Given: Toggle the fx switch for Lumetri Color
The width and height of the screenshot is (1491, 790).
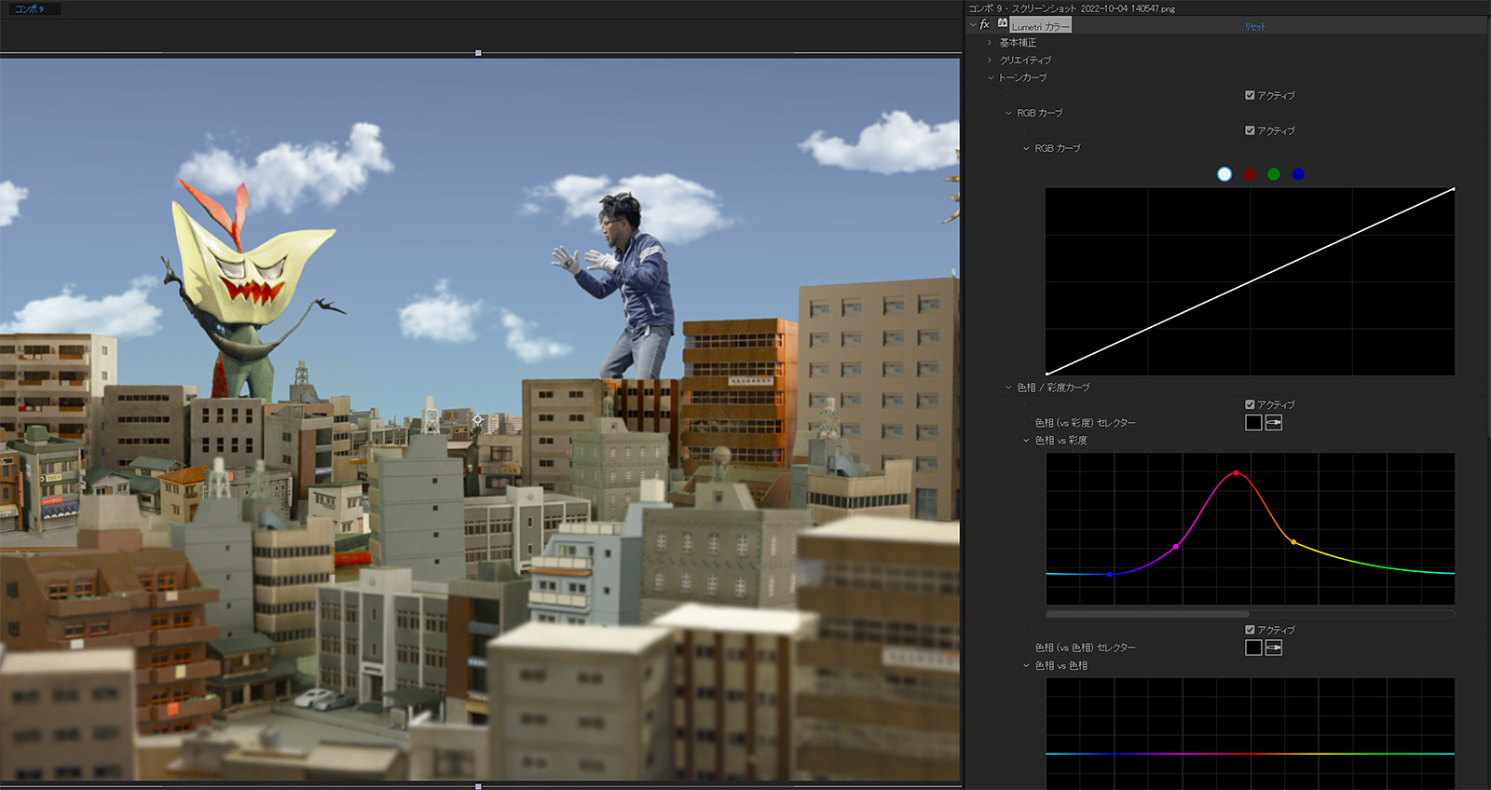Looking at the screenshot, I should 985,25.
